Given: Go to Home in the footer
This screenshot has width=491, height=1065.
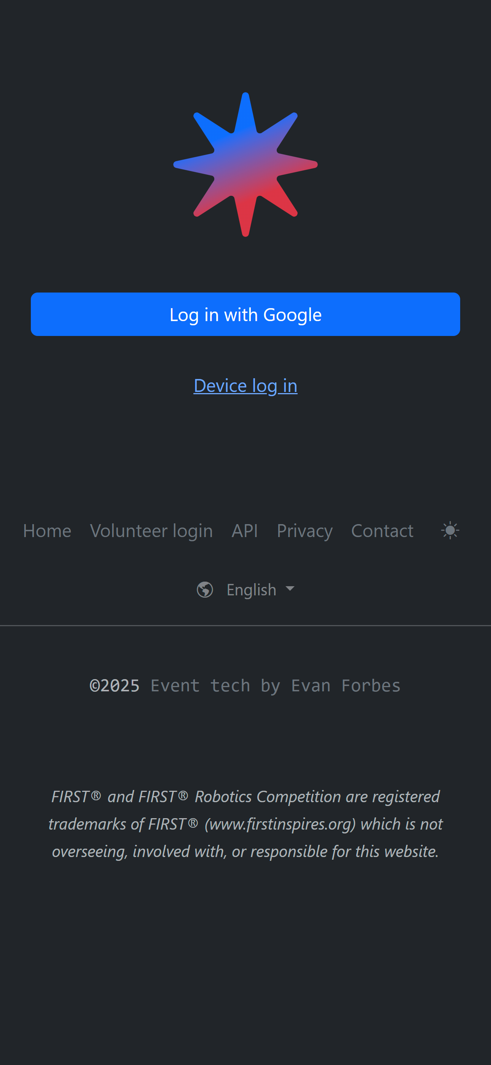Looking at the screenshot, I should tap(47, 531).
